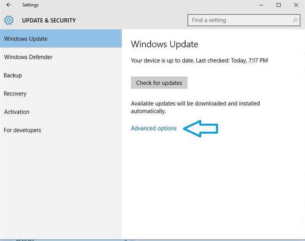Click the 'Available updates will be downloaded' text
Image resolution: width=305 pixels, height=241 pixels.
click(x=195, y=107)
